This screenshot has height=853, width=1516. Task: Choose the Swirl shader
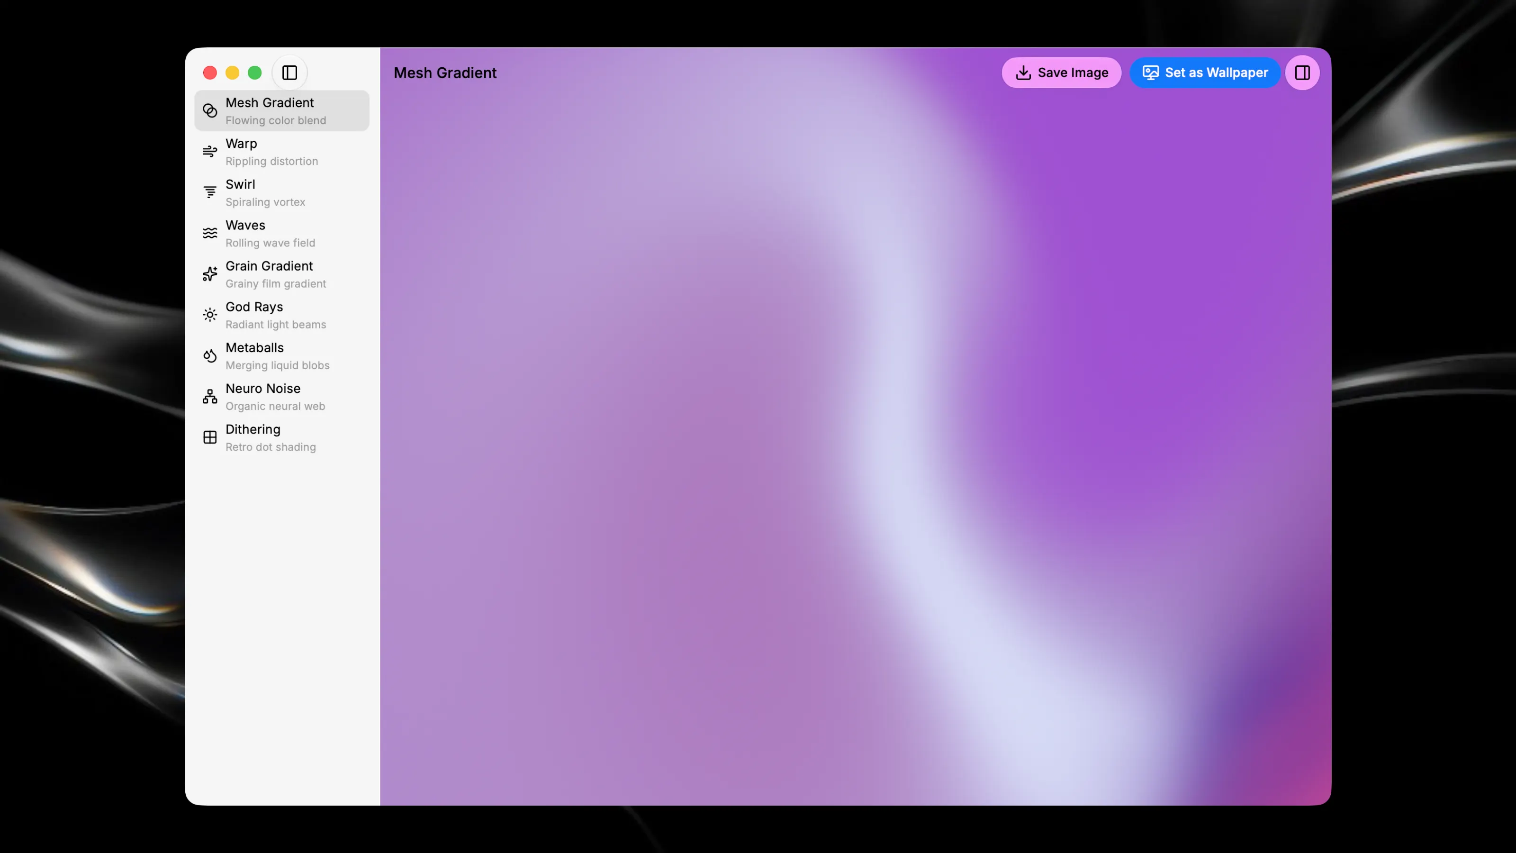282,192
